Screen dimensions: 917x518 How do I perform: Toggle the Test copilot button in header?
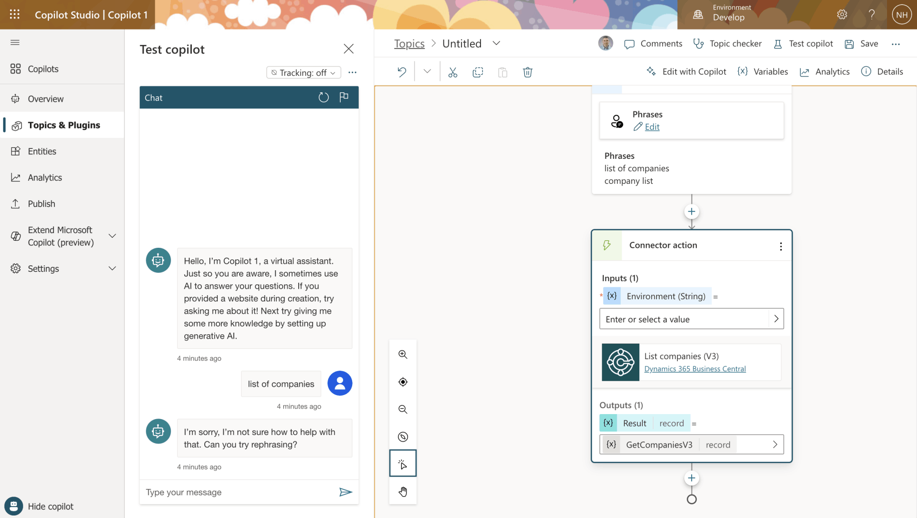pyautogui.click(x=803, y=44)
